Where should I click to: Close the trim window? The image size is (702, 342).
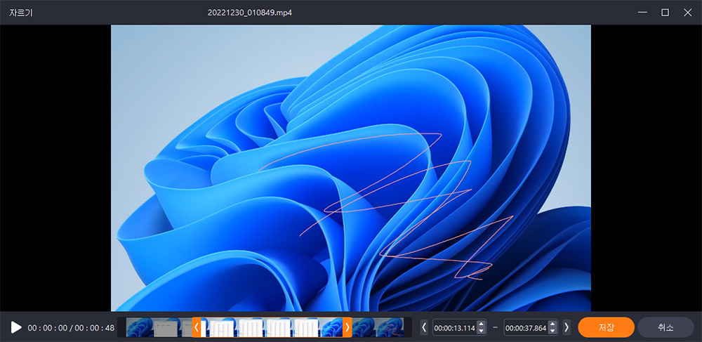[688, 13]
